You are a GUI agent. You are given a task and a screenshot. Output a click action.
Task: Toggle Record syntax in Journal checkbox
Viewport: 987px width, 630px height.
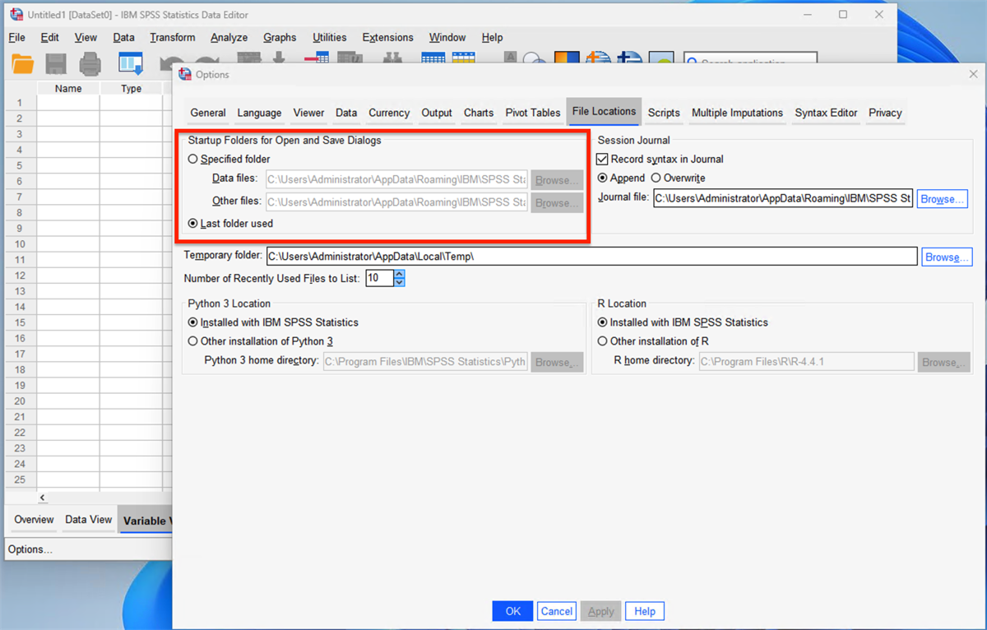602,160
